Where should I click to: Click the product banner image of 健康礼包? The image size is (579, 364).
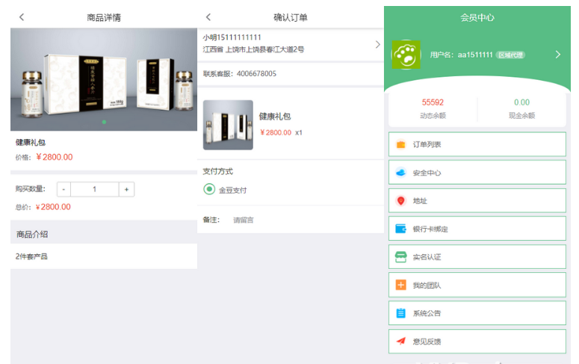click(104, 79)
